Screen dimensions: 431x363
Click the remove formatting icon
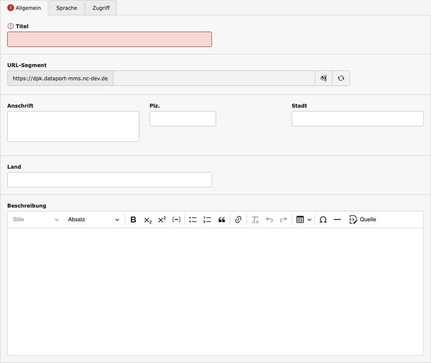coord(255,220)
